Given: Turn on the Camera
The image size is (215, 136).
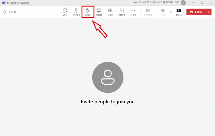Looking at the screenshot, I should tap(148, 12).
